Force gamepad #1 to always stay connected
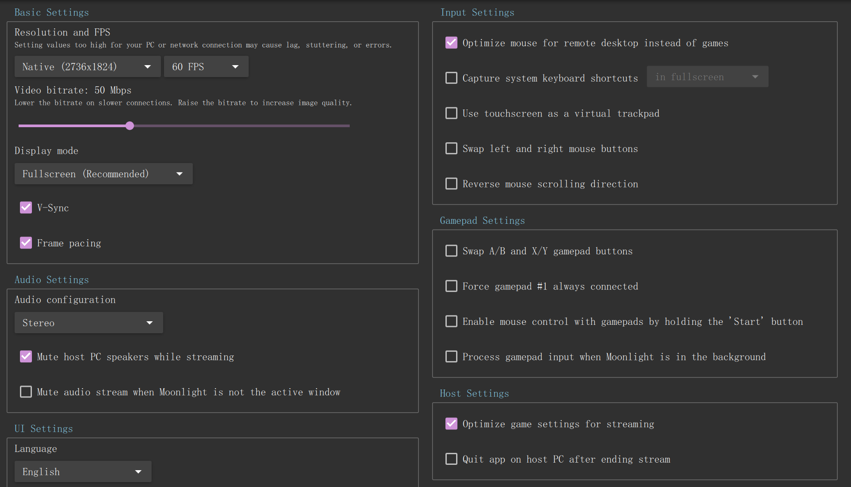Image resolution: width=851 pixels, height=487 pixels. [451, 286]
